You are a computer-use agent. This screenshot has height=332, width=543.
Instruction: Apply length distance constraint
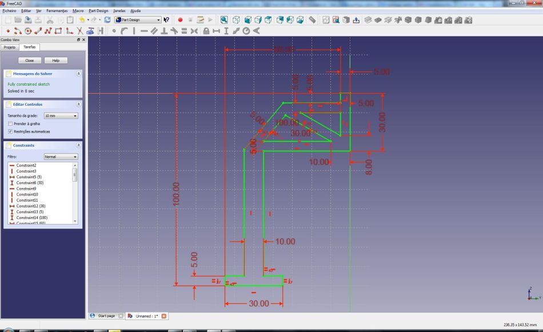236,31
